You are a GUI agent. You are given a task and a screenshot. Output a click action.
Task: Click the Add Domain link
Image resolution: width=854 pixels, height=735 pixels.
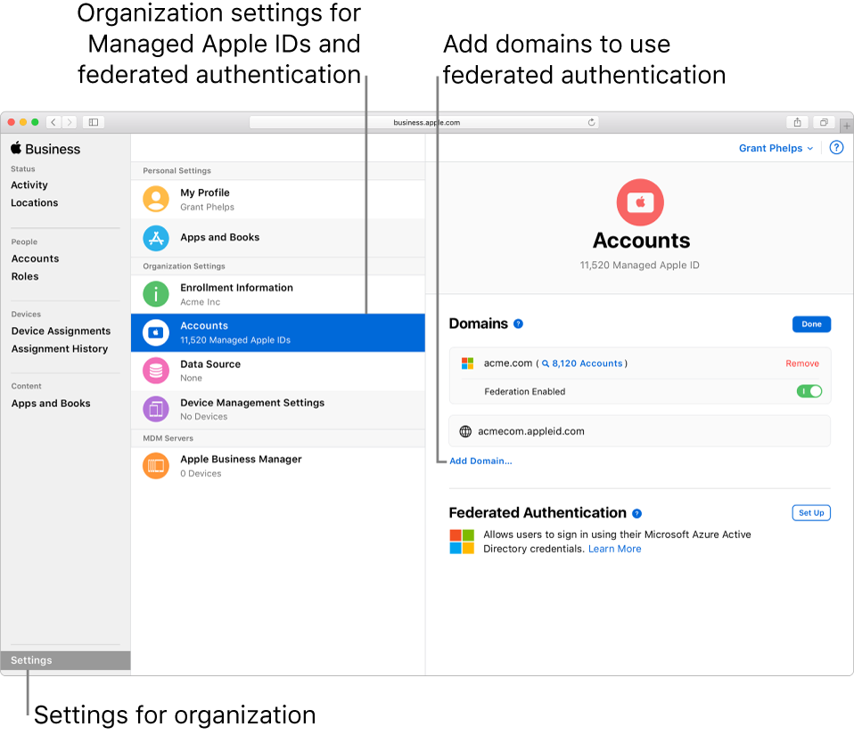click(480, 461)
